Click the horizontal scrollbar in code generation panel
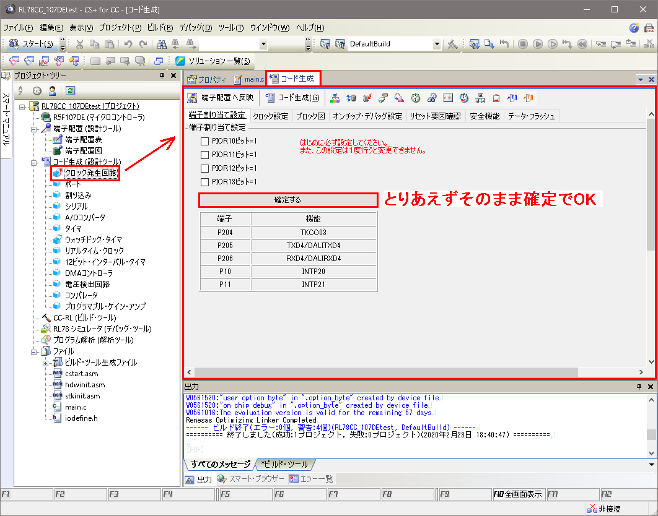 click(386, 372)
